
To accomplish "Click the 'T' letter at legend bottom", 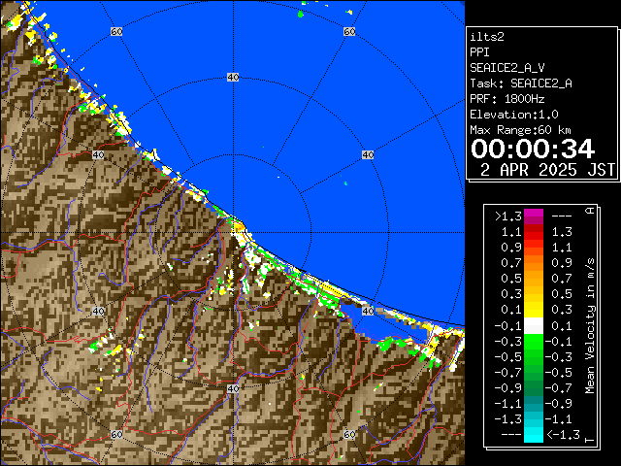I will coord(590,440).
